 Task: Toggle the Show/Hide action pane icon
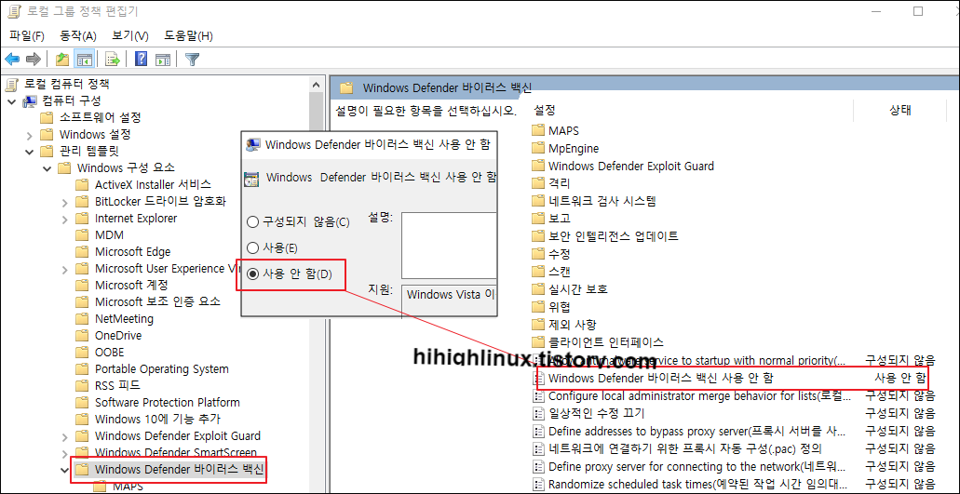[162, 60]
